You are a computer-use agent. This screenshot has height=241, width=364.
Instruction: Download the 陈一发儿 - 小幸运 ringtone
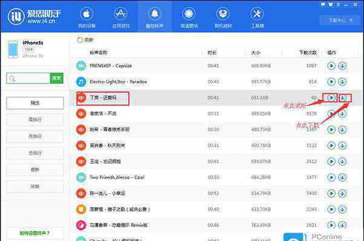coord(342,193)
